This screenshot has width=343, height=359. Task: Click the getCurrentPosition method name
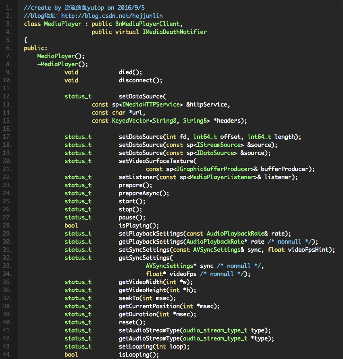pos(149,306)
